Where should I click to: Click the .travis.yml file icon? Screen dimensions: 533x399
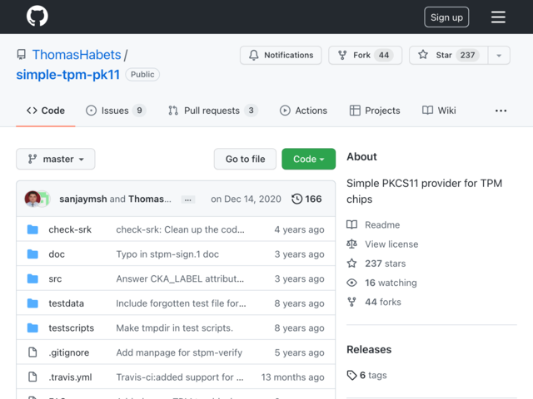32,377
